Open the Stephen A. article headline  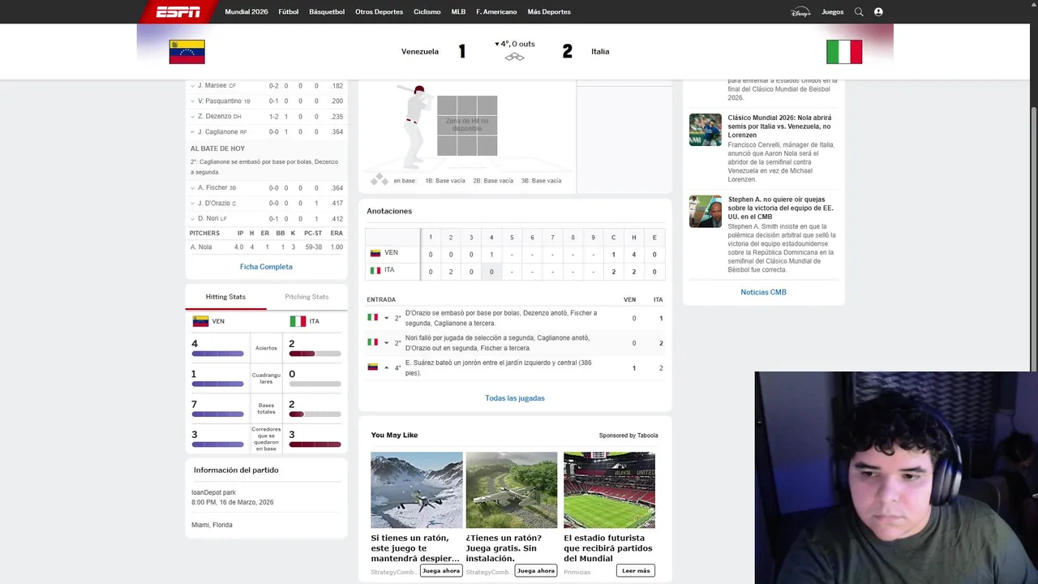click(x=780, y=208)
